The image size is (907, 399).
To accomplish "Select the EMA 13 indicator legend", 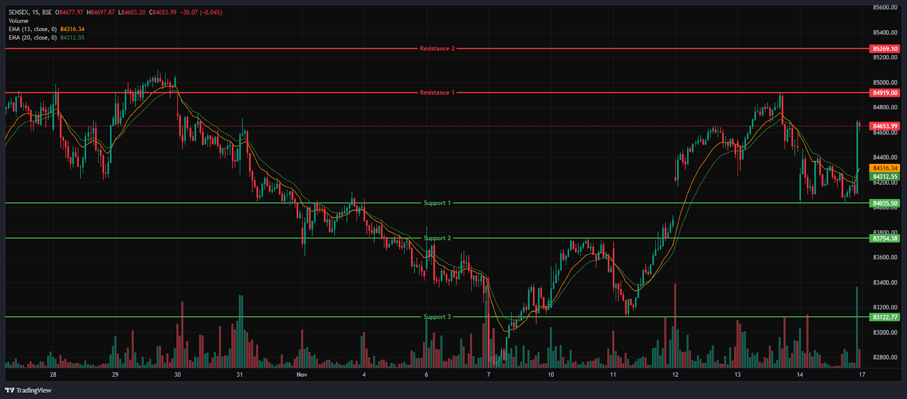I will coord(32,29).
